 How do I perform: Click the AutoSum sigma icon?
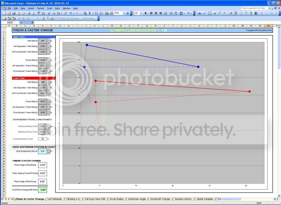pos(90,13)
